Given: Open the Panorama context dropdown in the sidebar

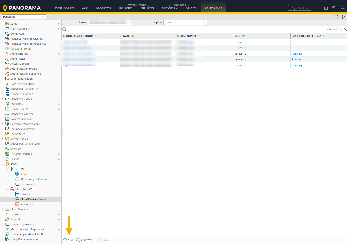Looking at the screenshot, I should click(x=24, y=17).
